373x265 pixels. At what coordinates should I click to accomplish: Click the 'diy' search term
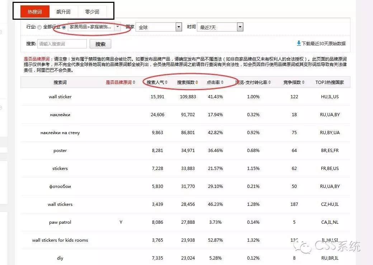click(60, 258)
